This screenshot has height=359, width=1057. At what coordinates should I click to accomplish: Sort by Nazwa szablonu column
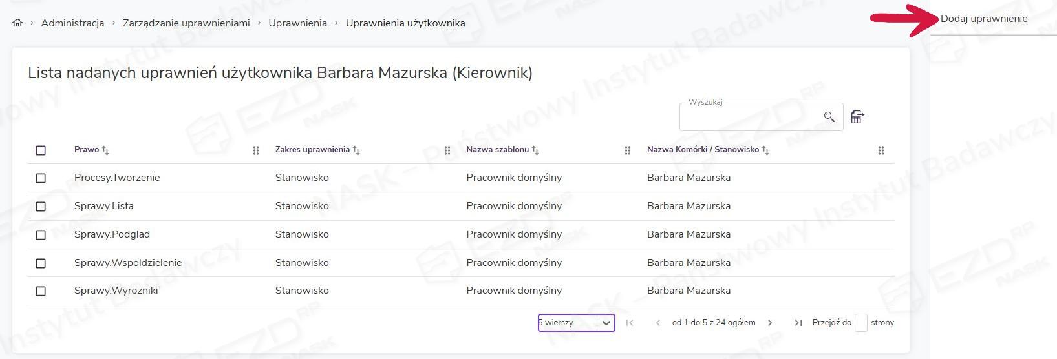[535, 150]
